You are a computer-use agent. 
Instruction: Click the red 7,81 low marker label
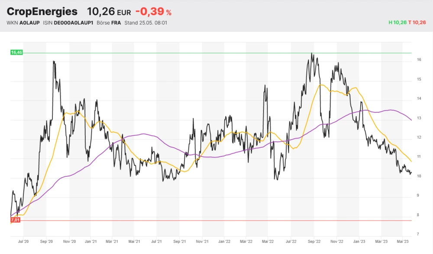point(16,220)
